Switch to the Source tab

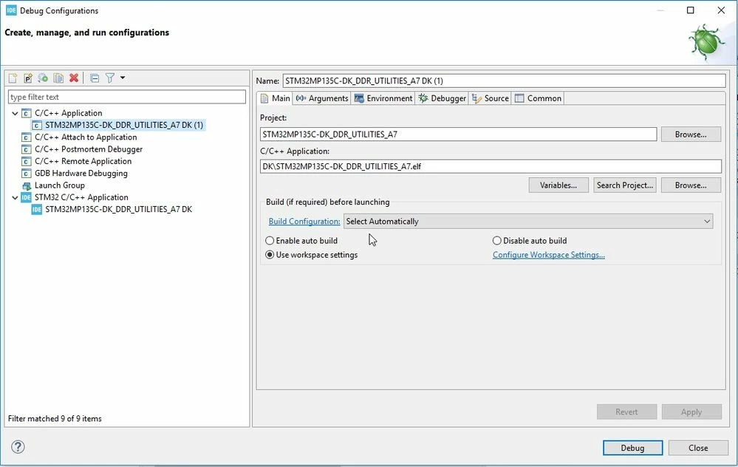click(491, 98)
